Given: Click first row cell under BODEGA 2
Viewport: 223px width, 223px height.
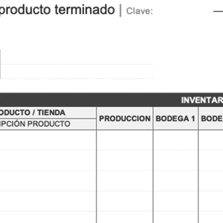Looking at the screenshot, I should [211, 140].
